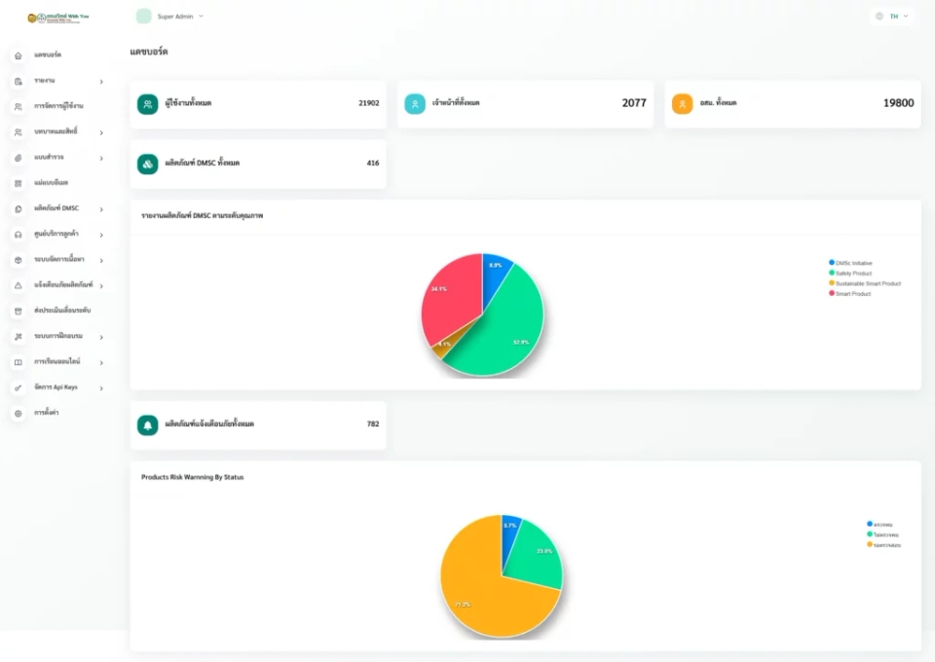Toggle DMSc Initiative legend entry

850,263
